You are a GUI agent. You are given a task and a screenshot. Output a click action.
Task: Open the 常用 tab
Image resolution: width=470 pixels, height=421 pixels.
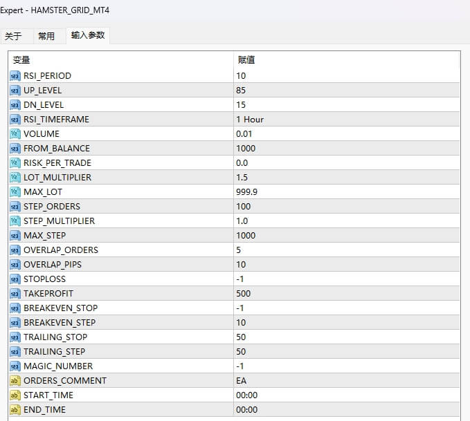pos(46,36)
